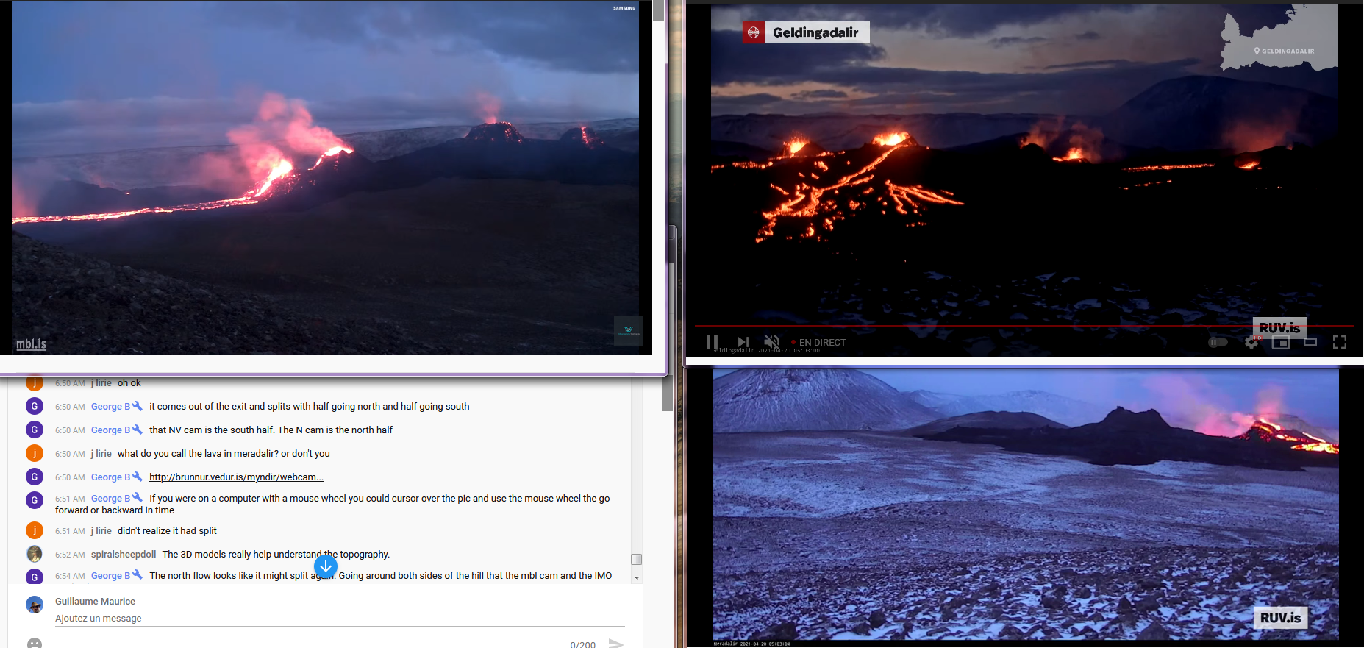Click Guillaume Maurice's profile avatar
Screen dimensions: 1364x648
click(35, 605)
